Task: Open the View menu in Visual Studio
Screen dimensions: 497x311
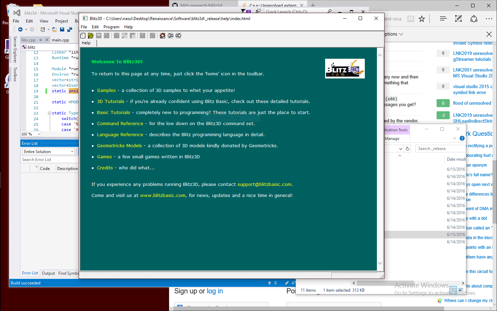Action: pos(44,21)
